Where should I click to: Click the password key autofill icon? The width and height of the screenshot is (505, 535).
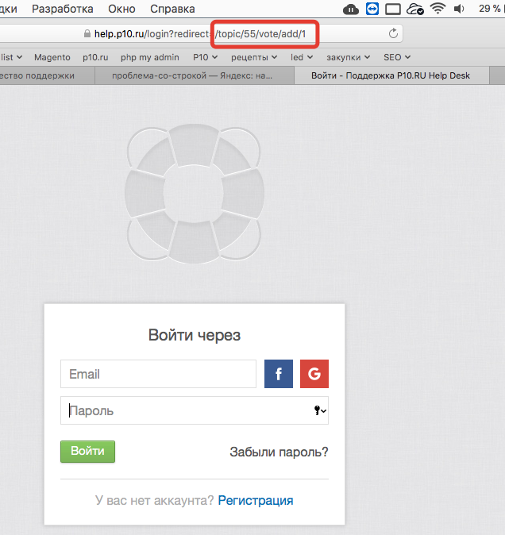321,411
